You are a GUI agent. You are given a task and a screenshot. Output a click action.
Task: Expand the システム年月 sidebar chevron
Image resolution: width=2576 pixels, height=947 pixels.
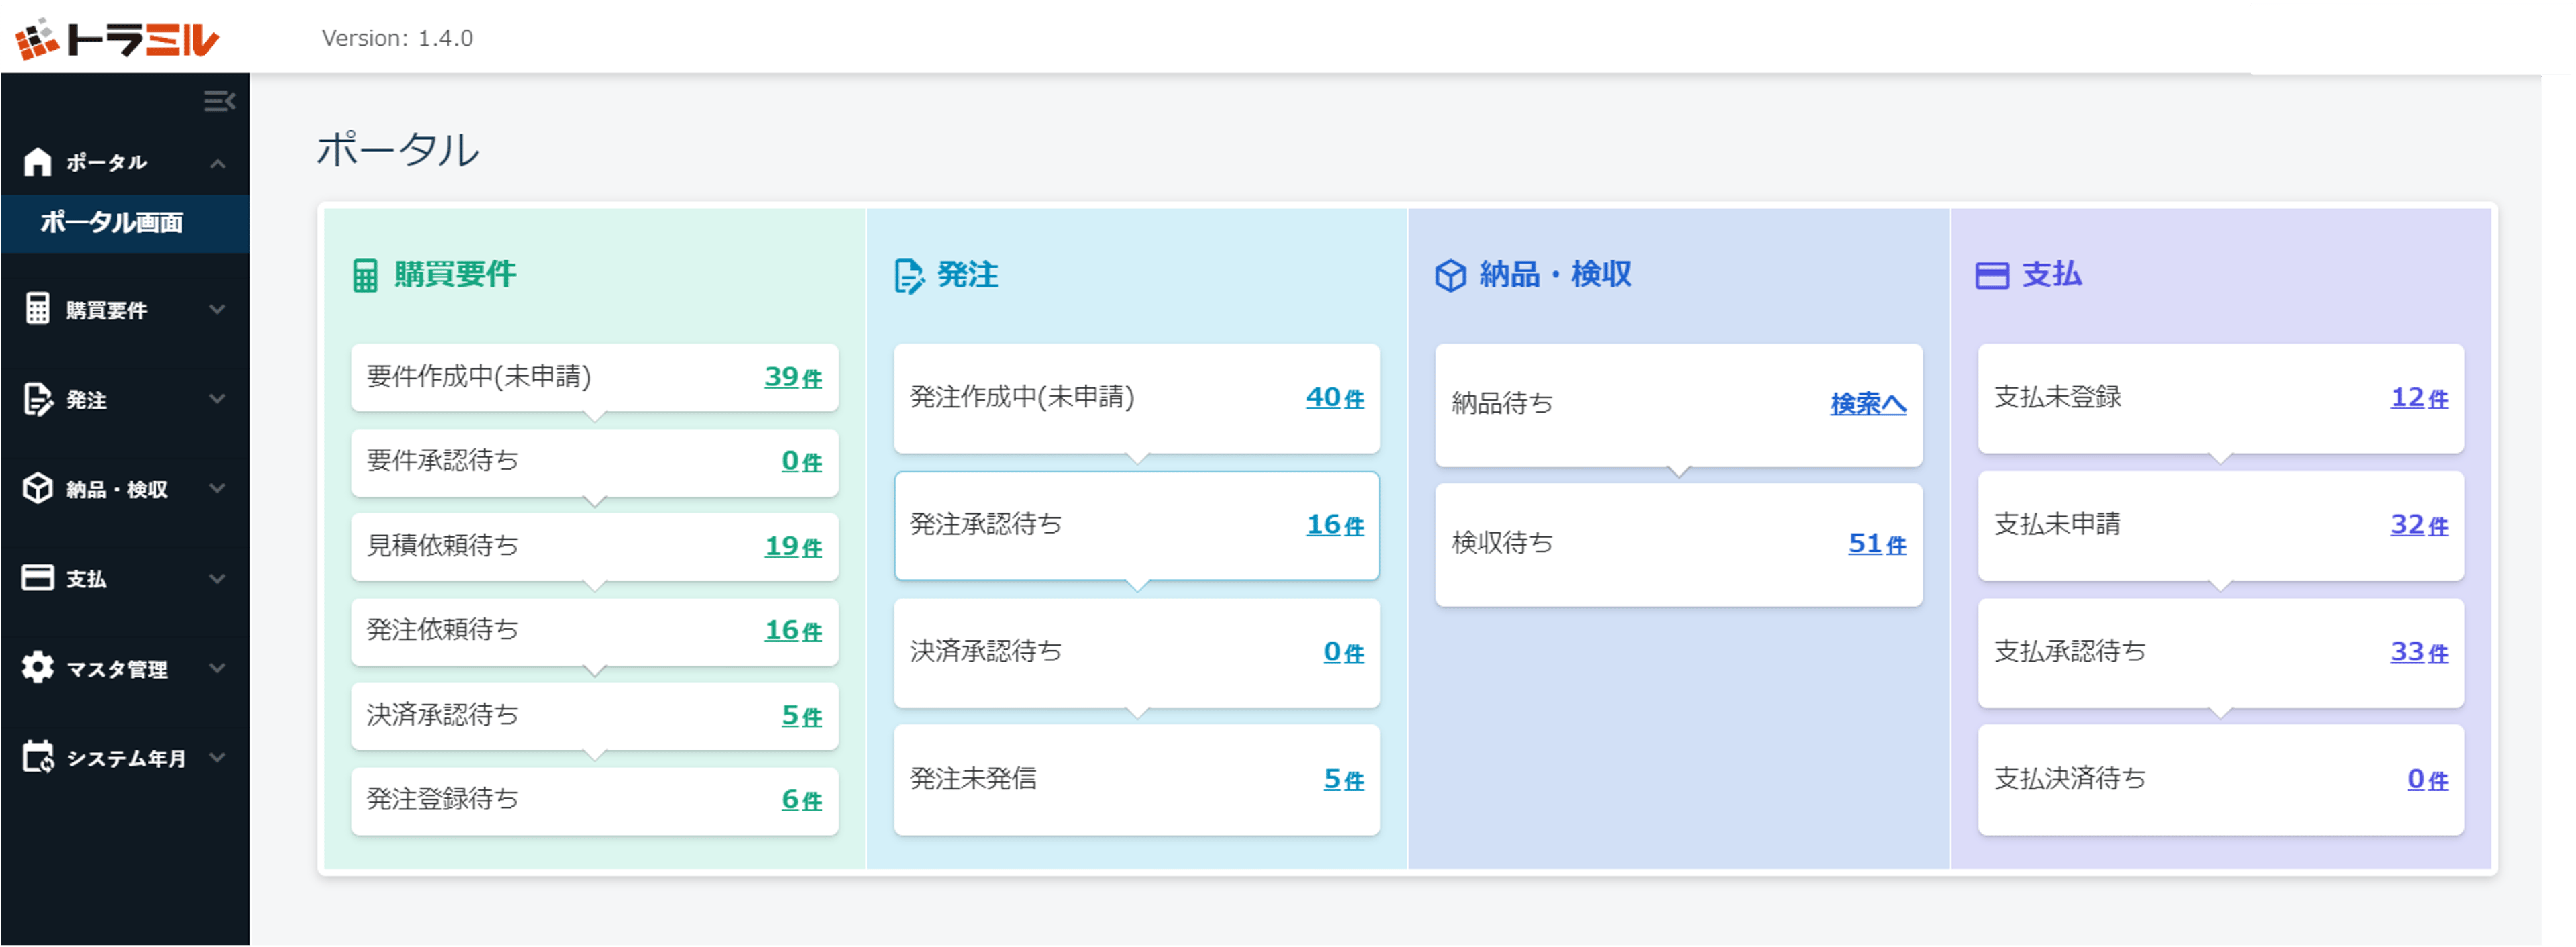pos(217,757)
